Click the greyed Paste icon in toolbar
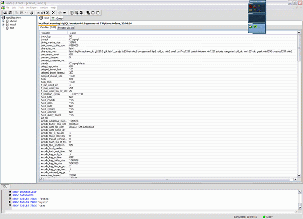Screen dimensions: 303x219 [21, 13]
